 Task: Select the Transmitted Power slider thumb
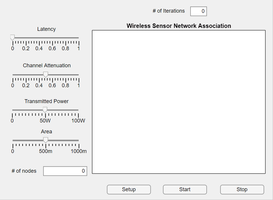[x=45, y=110]
